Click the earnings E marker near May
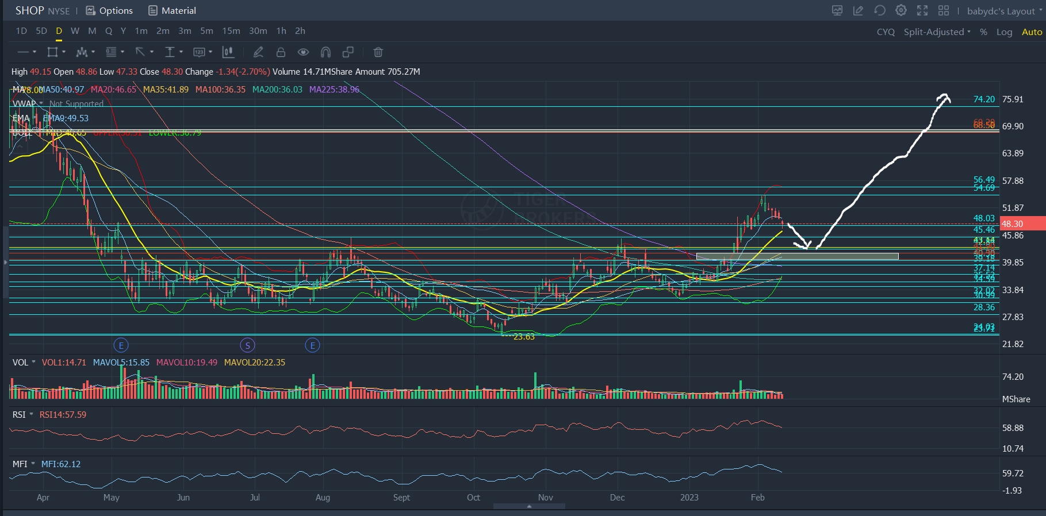The width and height of the screenshot is (1046, 516). click(x=120, y=345)
